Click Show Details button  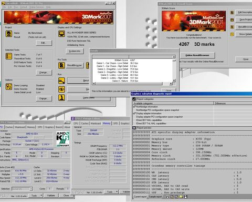click(244, 34)
